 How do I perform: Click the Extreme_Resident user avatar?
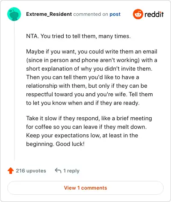[14, 14]
